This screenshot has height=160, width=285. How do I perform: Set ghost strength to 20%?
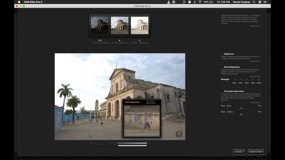point(235,80)
